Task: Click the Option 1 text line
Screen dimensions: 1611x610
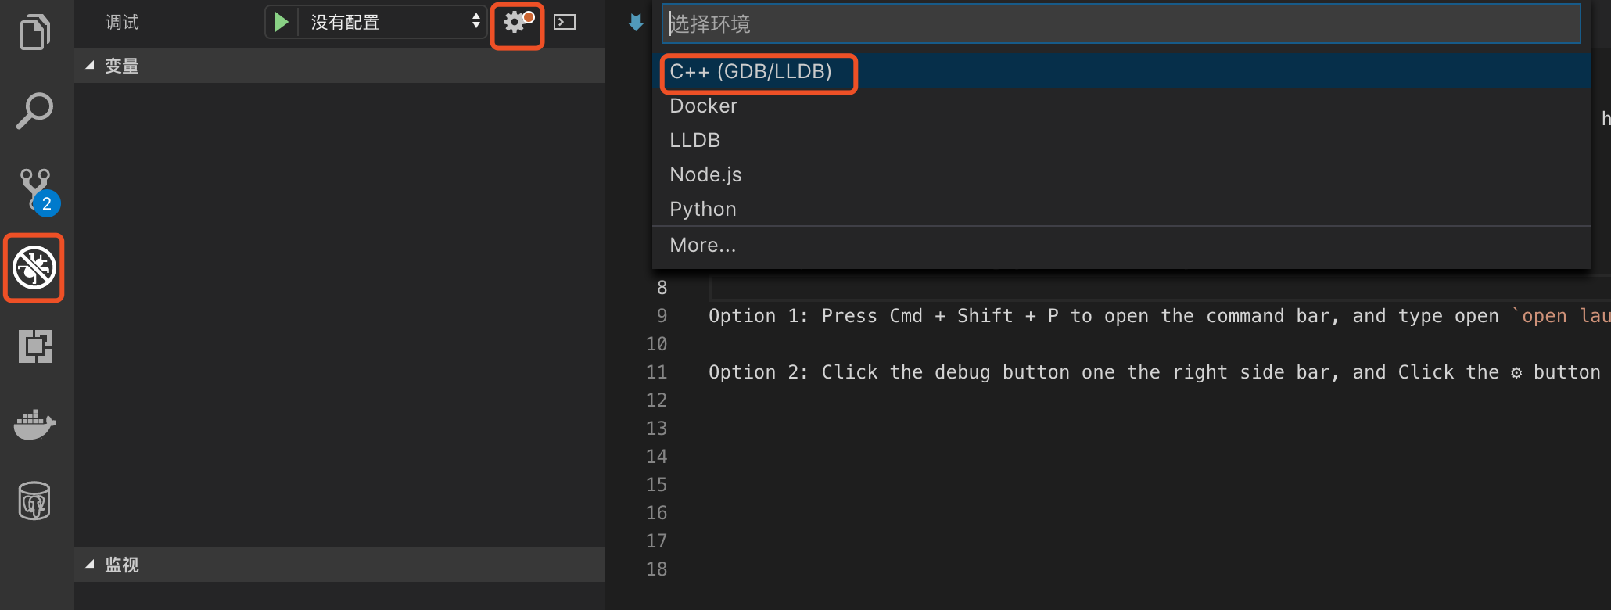Action: click(1159, 316)
